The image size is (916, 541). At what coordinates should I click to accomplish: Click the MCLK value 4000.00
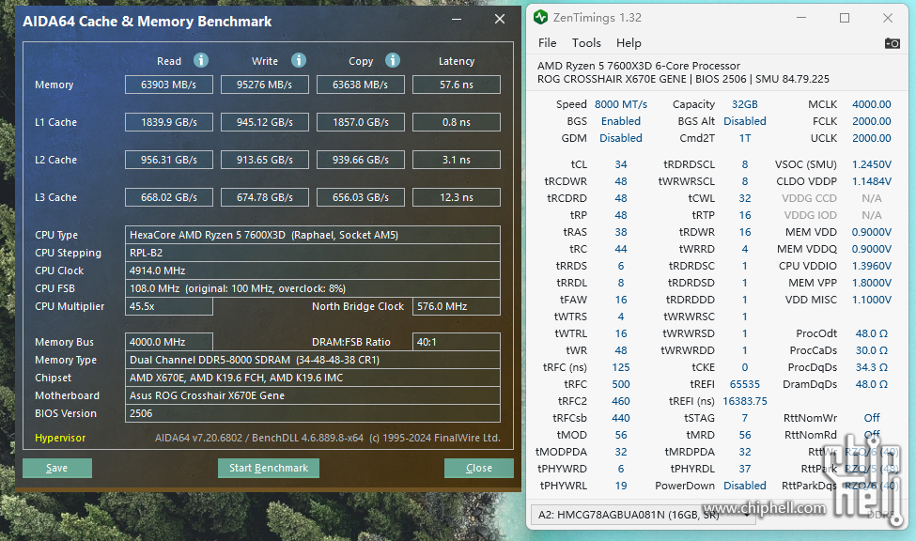[x=872, y=104]
